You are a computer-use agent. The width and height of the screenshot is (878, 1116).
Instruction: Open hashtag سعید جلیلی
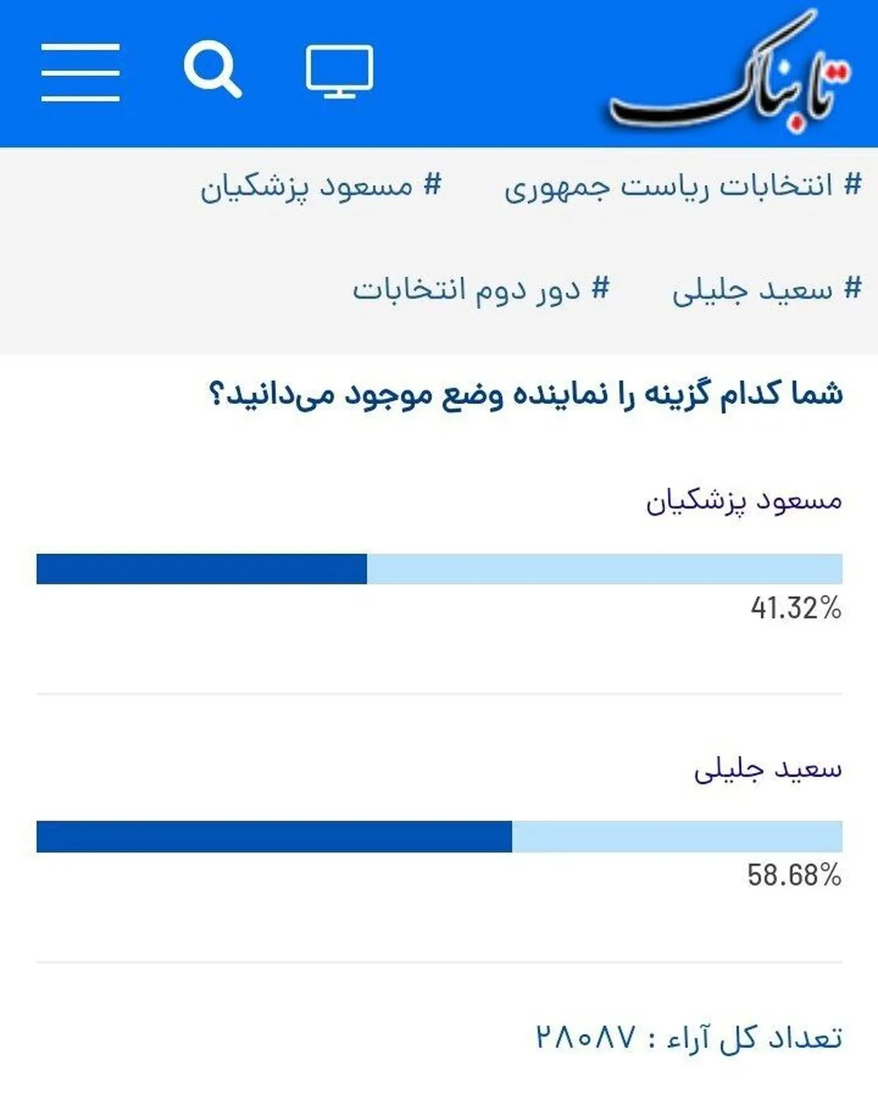coord(767,291)
